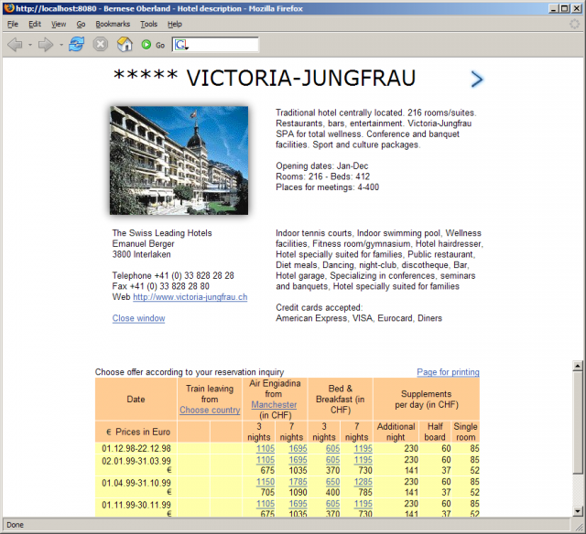
Task: Click the Forward arrow toolbar icon
Action: coord(46,45)
